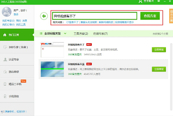
Task: Click the megaphone icon at bottom left
Action: coord(3,112)
